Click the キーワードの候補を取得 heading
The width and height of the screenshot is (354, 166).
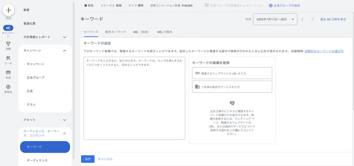[211, 63]
